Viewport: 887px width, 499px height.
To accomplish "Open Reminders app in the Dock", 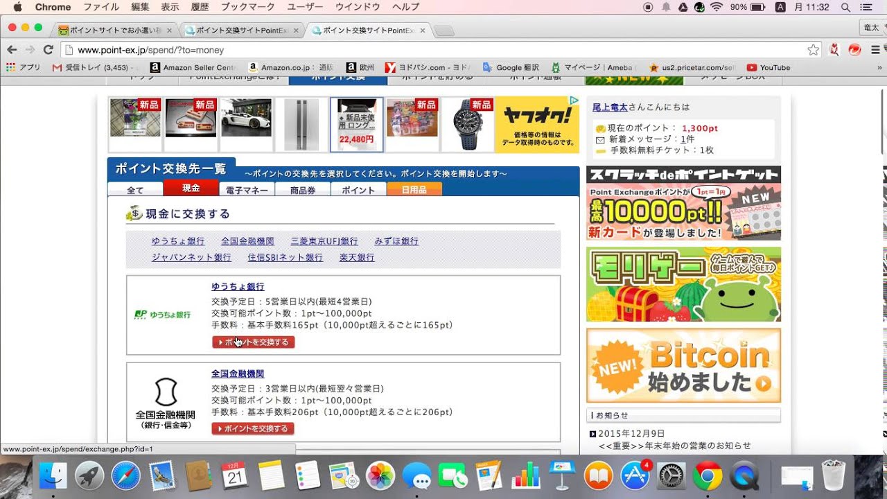I will tap(308, 475).
